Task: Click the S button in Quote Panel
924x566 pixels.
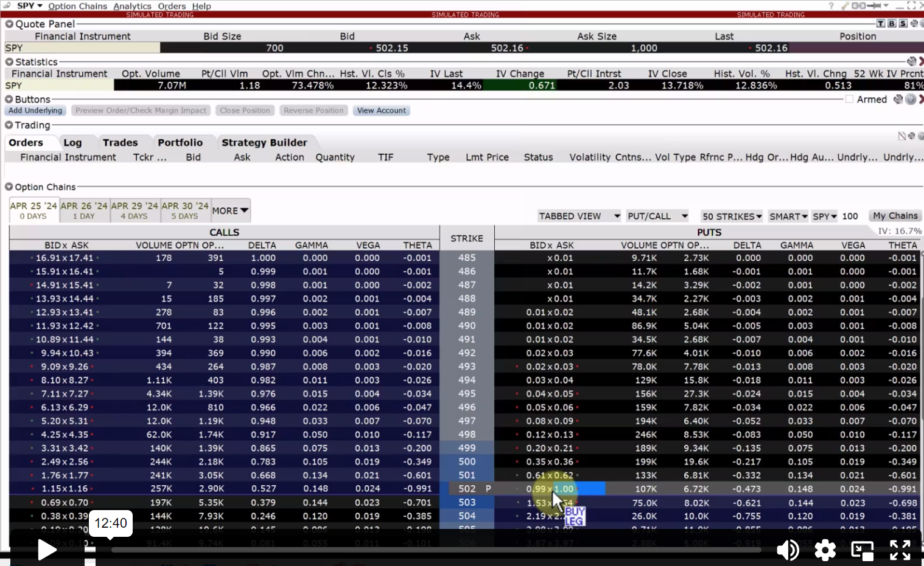Action: [x=903, y=24]
